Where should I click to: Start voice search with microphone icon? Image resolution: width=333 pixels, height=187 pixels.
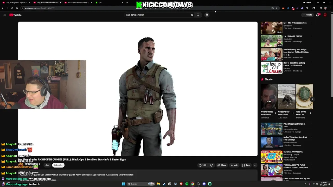point(207,15)
